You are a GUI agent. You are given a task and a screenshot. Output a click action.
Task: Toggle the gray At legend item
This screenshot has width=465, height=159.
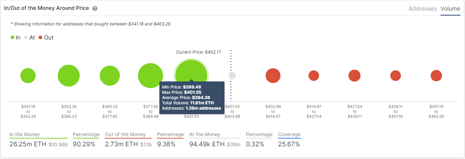pyautogui.click(x=29, y=37)
